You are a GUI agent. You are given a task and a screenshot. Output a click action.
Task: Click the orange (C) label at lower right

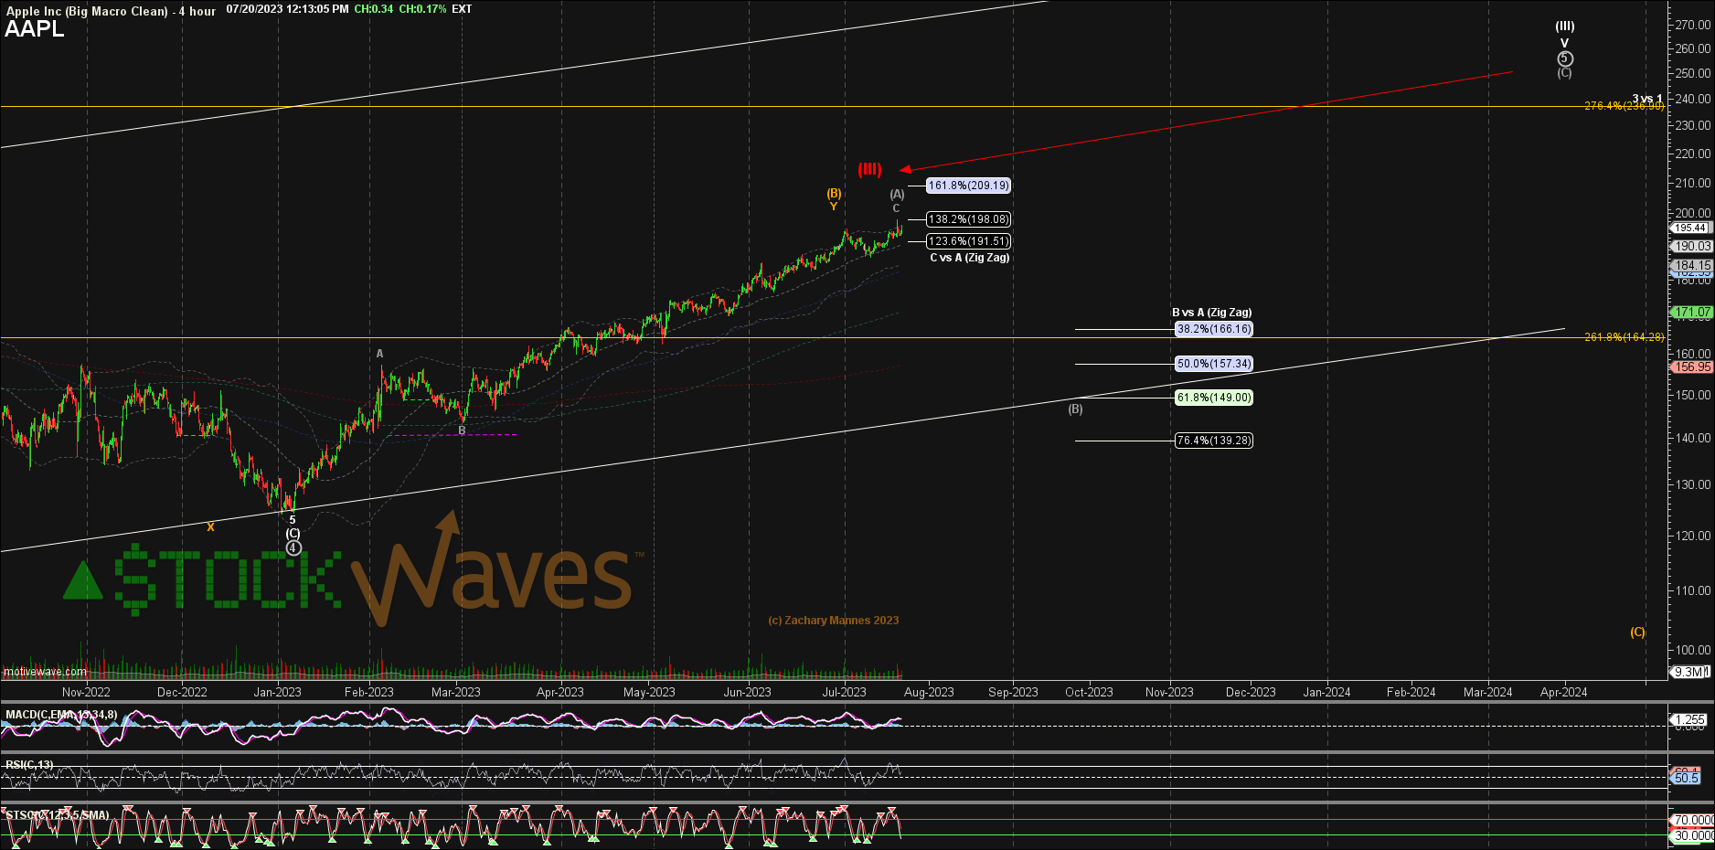(x=1636, y=632)
